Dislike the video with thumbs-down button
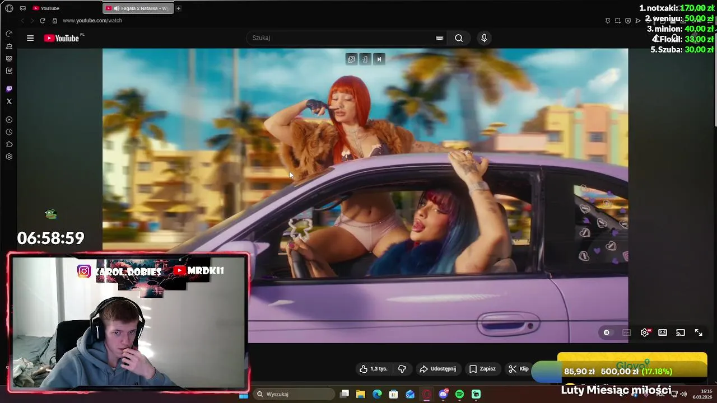The width and height of the screenshot is (717, 403). pyautogui.click(x=402, y=369)
